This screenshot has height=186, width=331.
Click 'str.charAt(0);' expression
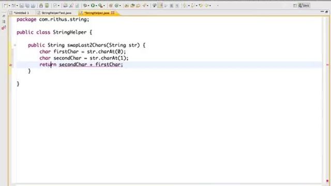(x=107, y=52)
